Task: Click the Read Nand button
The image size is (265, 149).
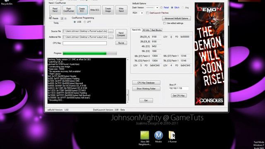Action: (55, 10)
